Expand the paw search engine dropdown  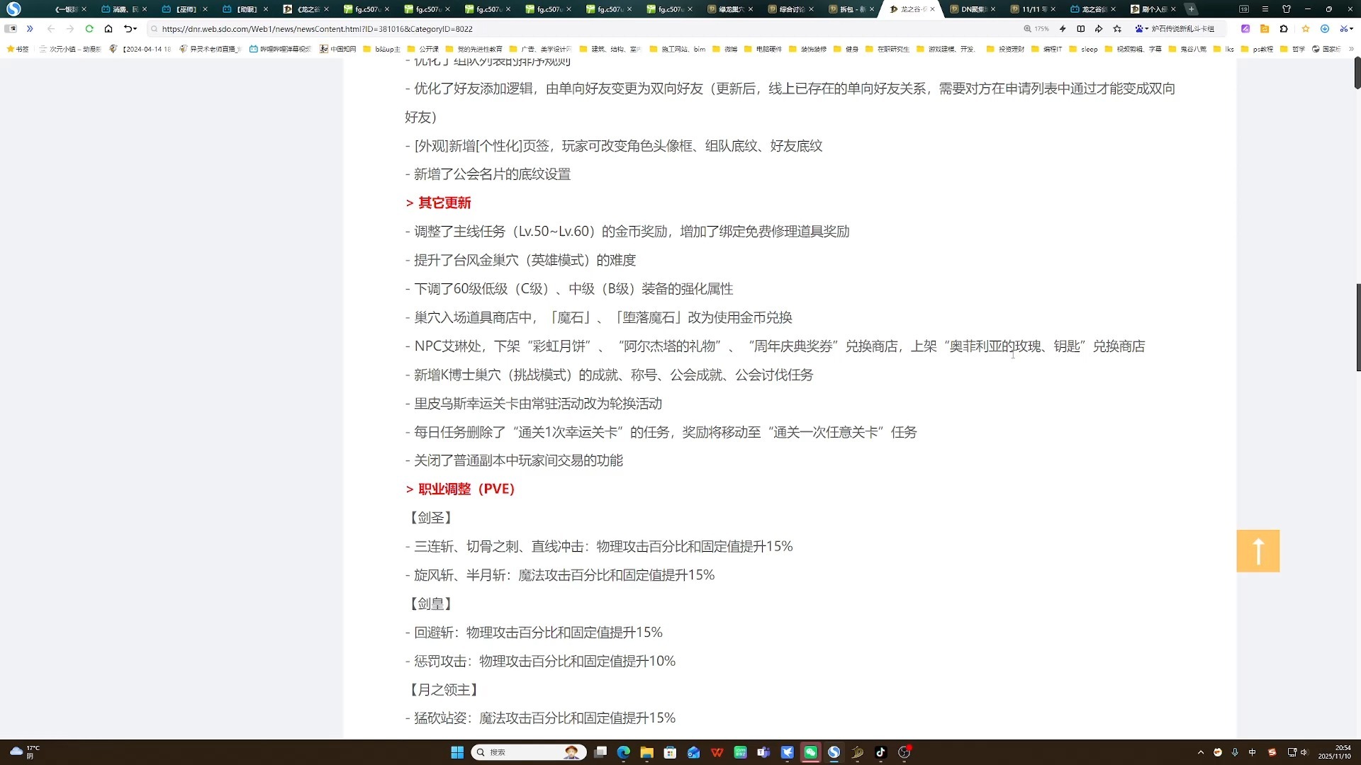(1146, 29)
